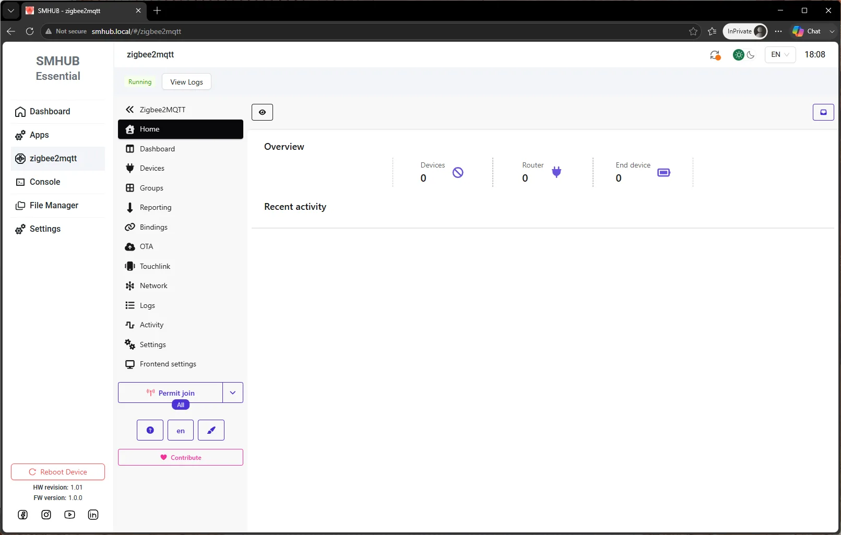Expand Copilot Chat sidebar chevron

pyautogui.click(x=832, y=31)
